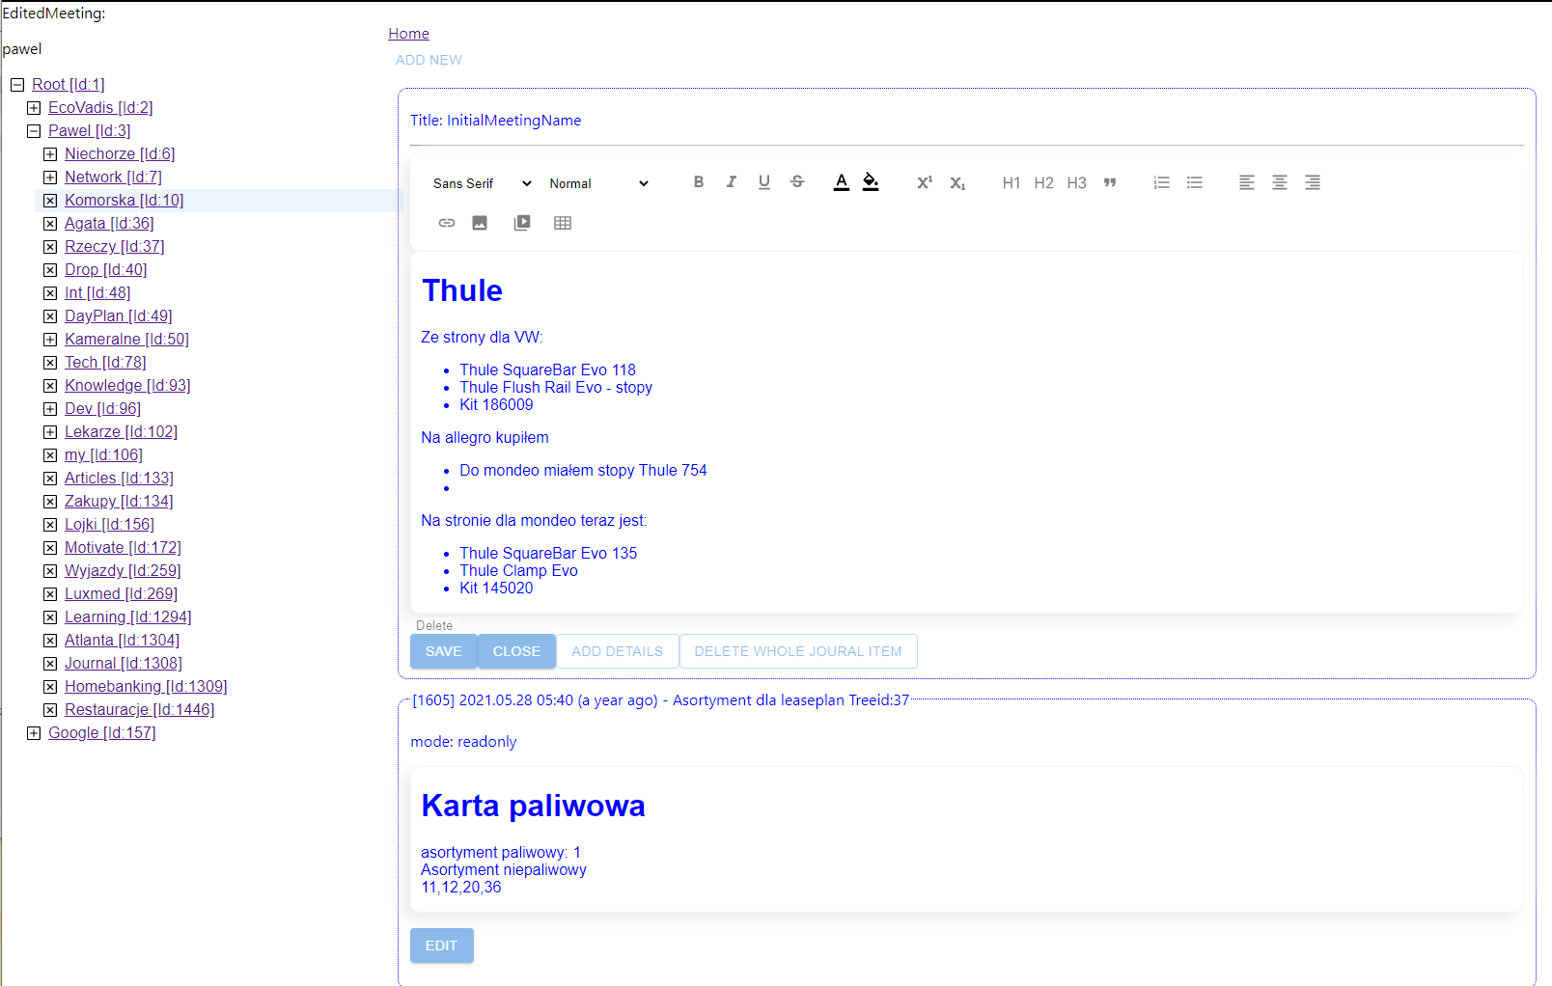The image size is (1552, 986).
Task: Save the edited journal item
Action: point(443,651)
